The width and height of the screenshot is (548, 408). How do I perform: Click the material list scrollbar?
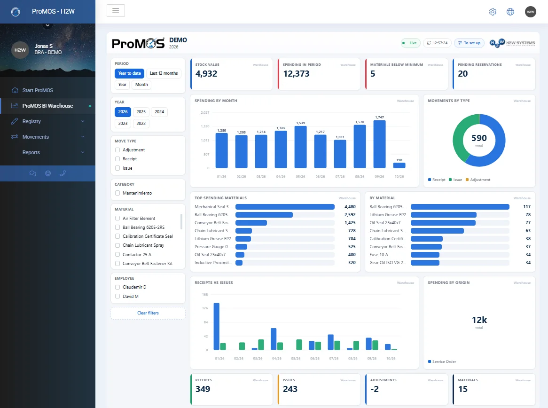[x=181, y=222]
